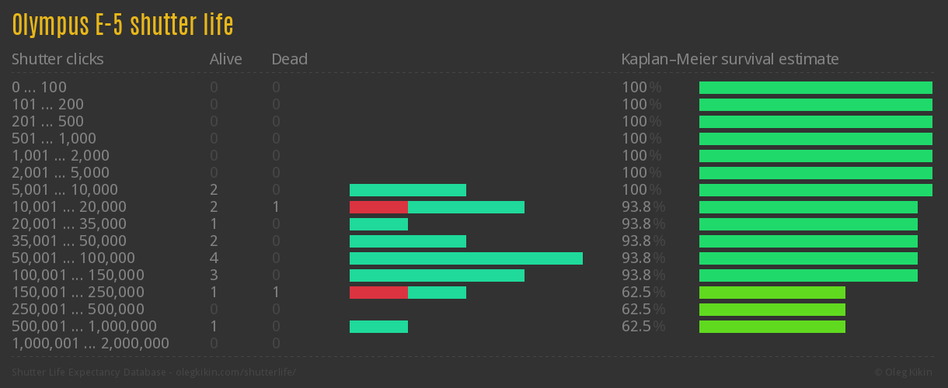Click the © Oleg Kikin credit
Image resolution: width=948 pixels, height=388 pixels.
tap(905, 372)
